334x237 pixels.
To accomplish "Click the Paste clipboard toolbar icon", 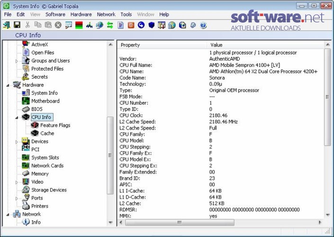I will coord(48,25).
